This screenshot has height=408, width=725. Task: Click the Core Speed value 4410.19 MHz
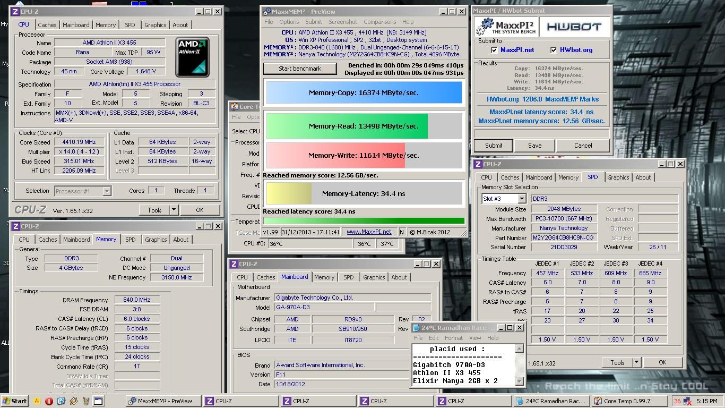pos(79,142)
